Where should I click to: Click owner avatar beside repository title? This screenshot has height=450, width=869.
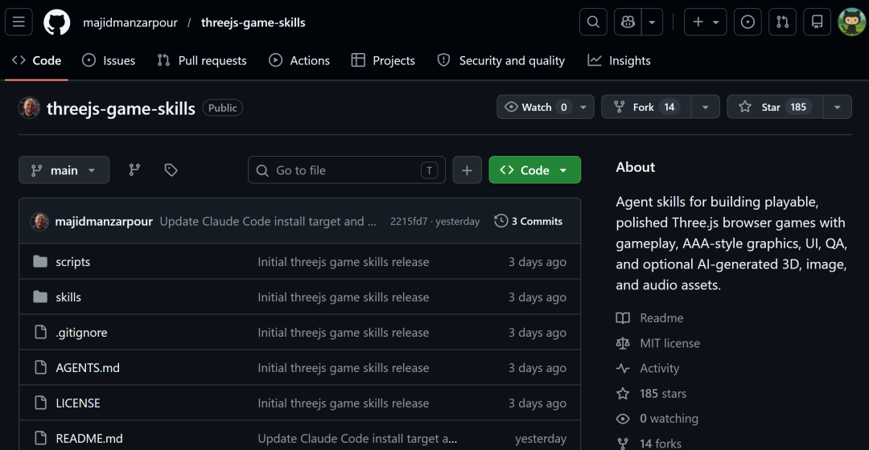point(30,108)
